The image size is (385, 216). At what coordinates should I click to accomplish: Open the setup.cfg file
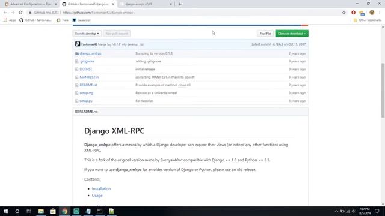click(87, 93)
